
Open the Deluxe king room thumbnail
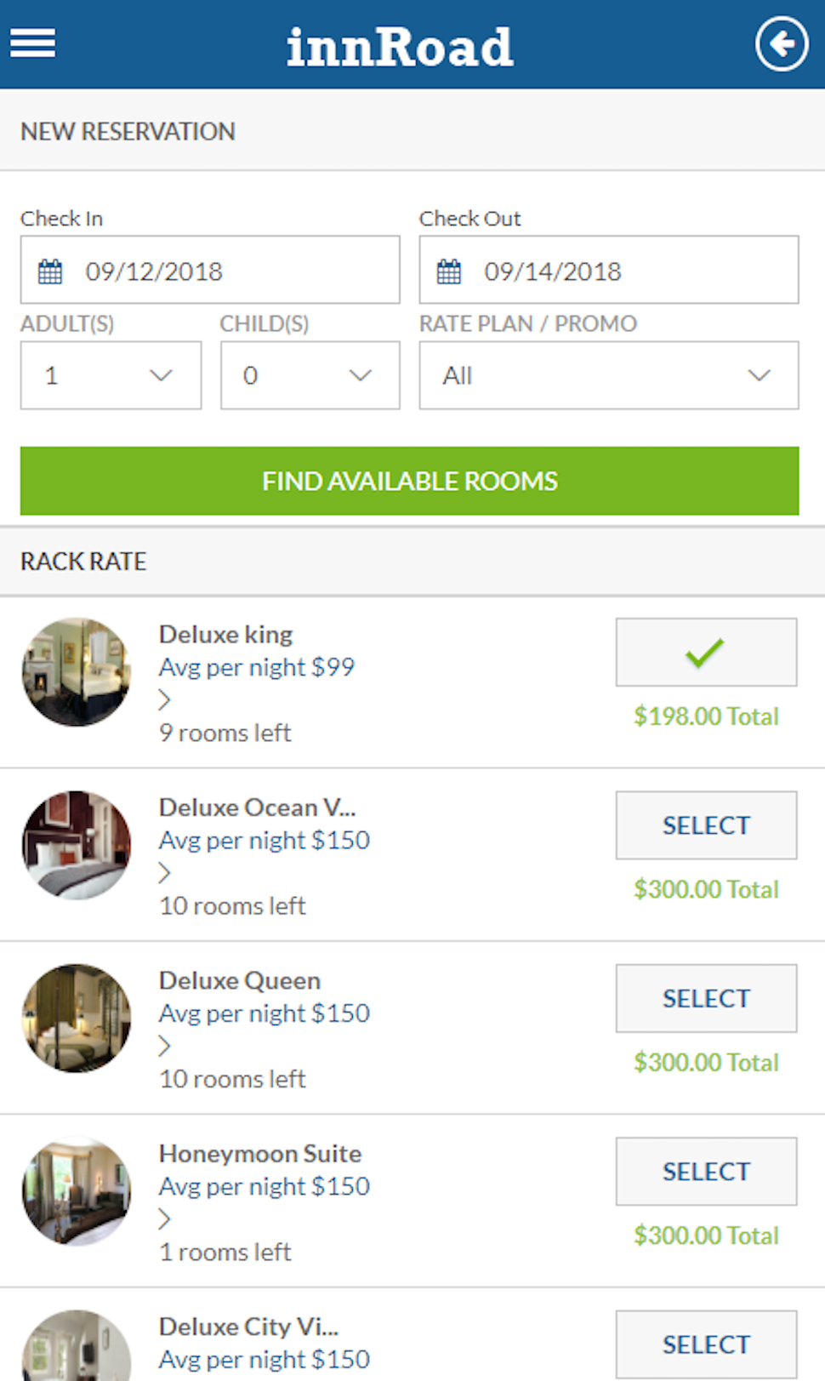click(x=77, y=672)
